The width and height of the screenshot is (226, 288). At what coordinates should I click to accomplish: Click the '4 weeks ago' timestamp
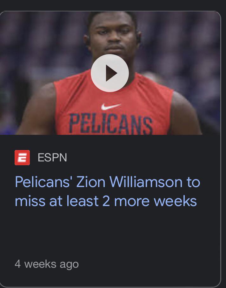click(47, 264)
